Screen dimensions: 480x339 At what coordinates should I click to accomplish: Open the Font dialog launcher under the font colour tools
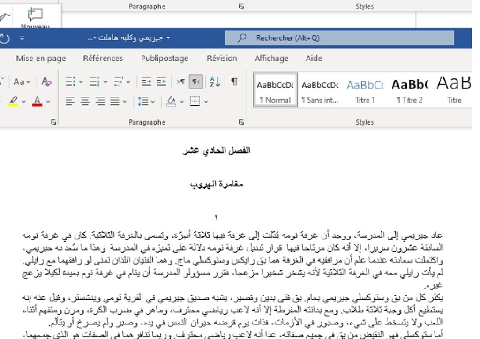coord(53,122)
